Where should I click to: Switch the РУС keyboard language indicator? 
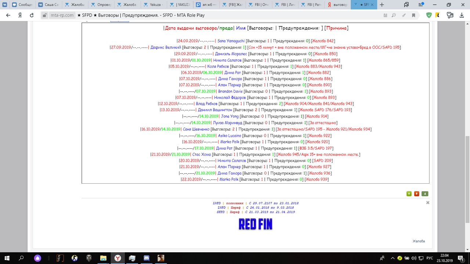pos(429,258)
